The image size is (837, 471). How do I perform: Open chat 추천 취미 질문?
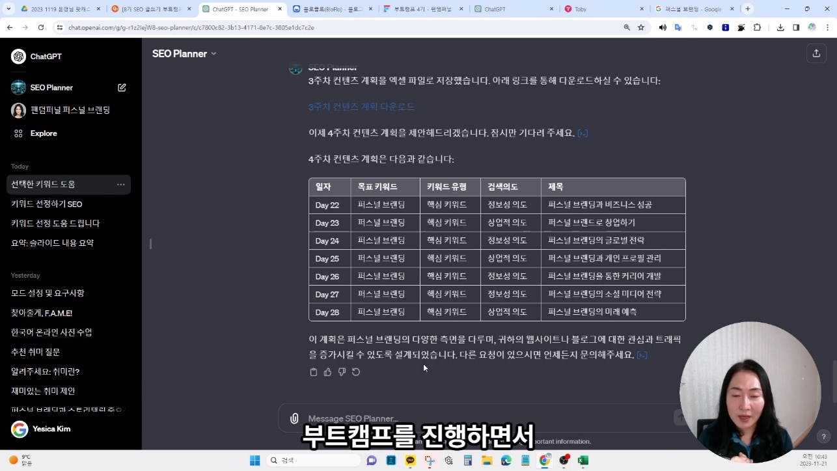pyautogui.click(x=35, y=352)
